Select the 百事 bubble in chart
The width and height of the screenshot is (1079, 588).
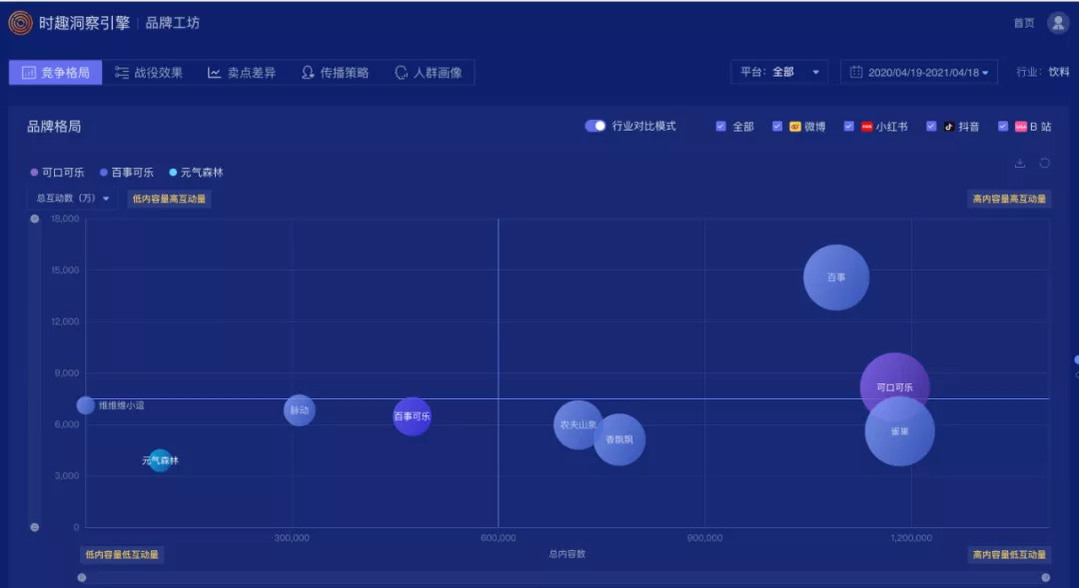(836, 278)
